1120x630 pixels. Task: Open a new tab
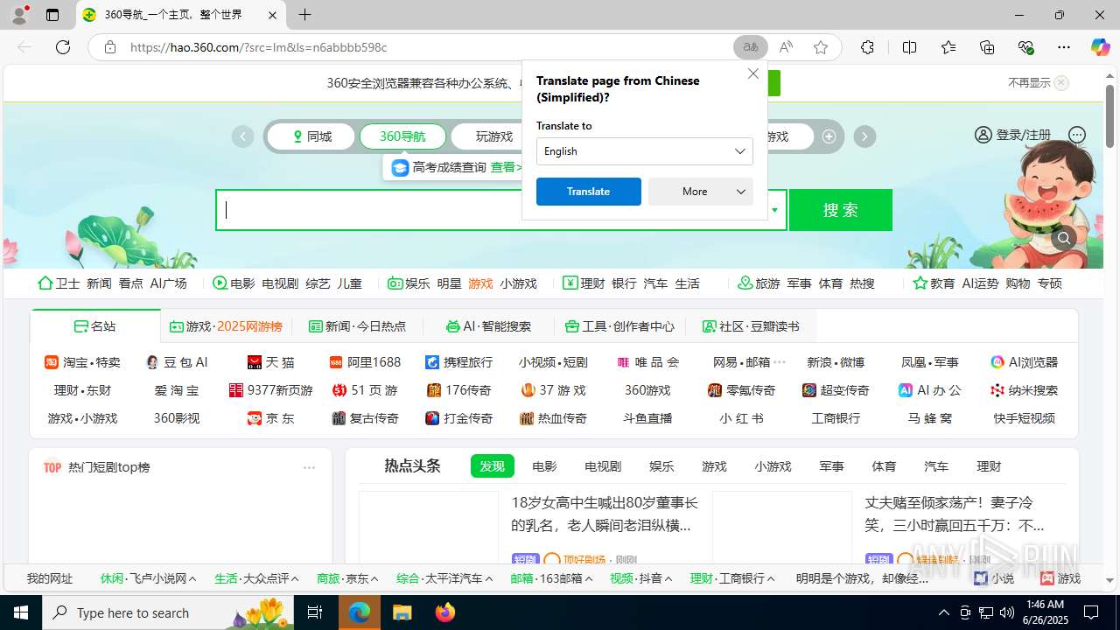click(x=304, y=15)
